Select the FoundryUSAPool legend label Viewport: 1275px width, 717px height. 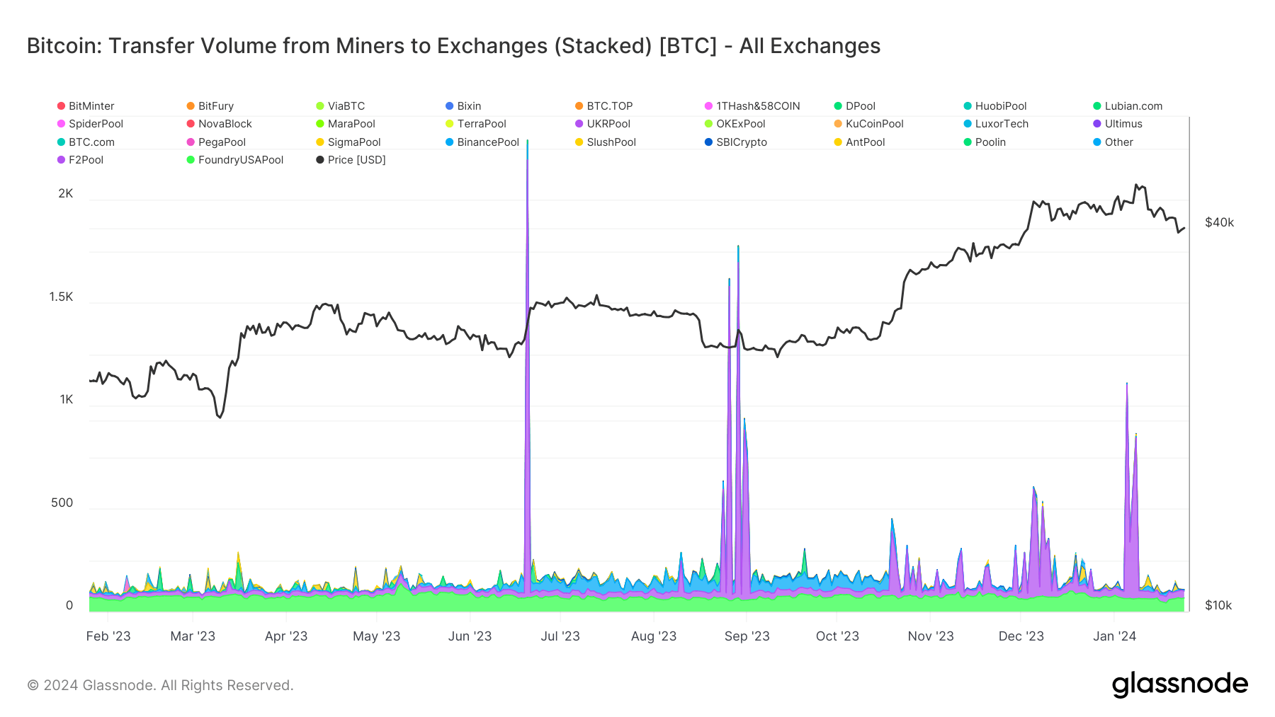point(241,160)
